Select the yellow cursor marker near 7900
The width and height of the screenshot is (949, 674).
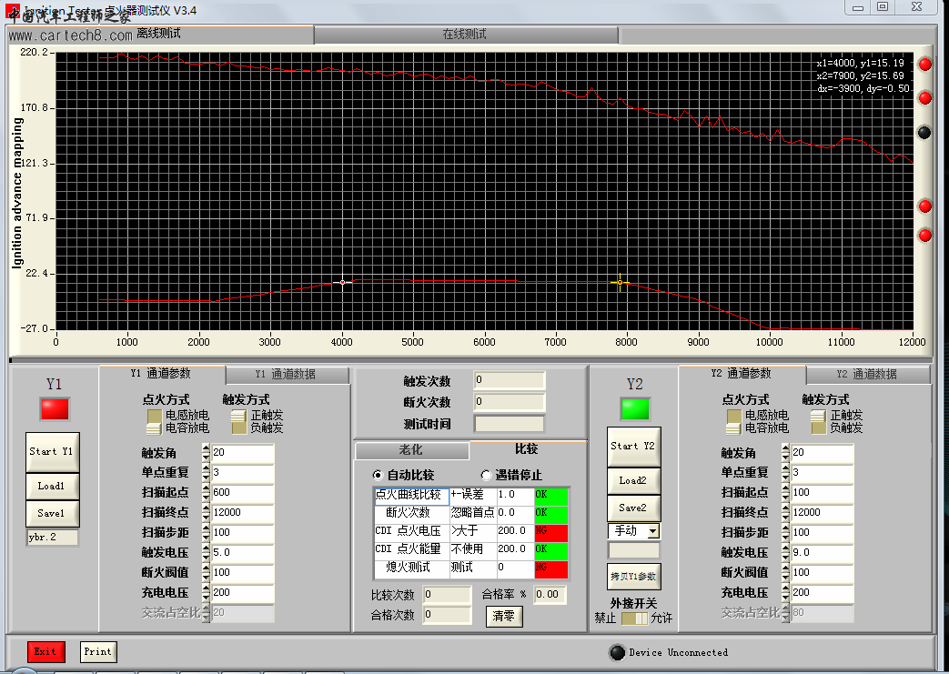pos(620,283)
